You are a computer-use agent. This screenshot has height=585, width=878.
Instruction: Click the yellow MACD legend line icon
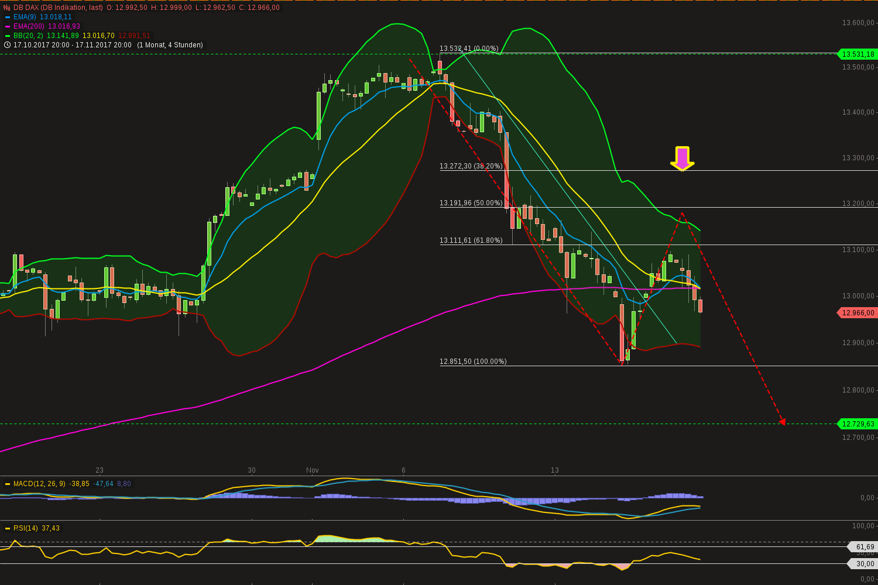tap(8, 484)
